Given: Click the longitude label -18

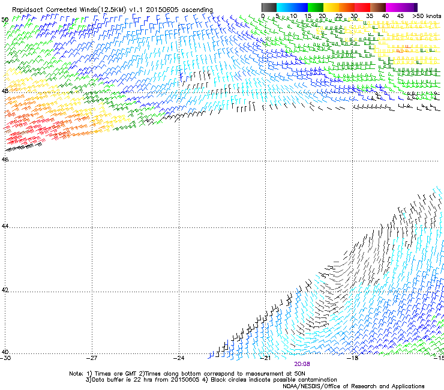Looking at the screenshot, I should tap(353, 358).
